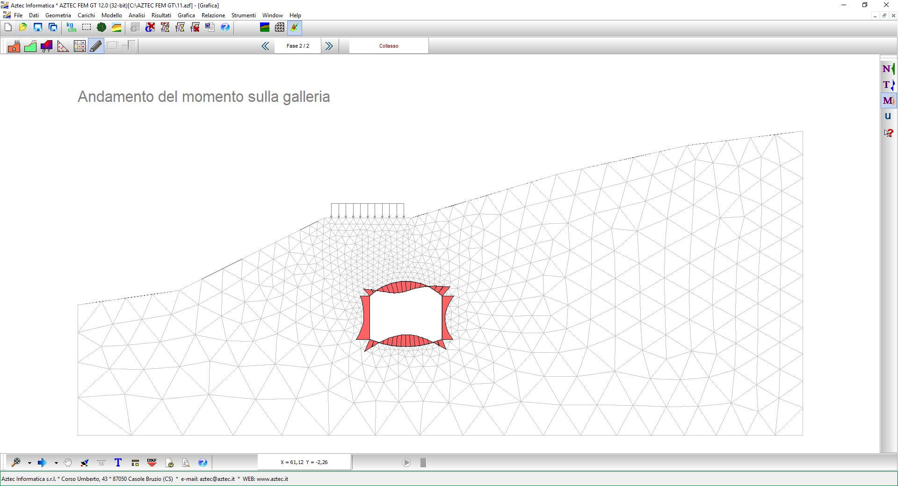Open the zoom tool dropdown arrow
The height and width of the screenshot is (486, 898).
tap(29, 463)
